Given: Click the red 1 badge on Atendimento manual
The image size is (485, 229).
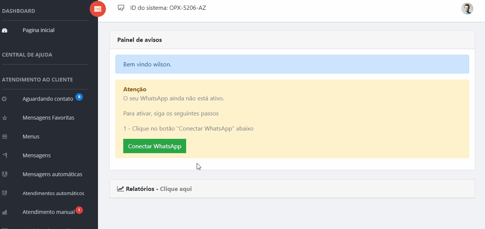Looking at the screenshot, I should (79, 210).
